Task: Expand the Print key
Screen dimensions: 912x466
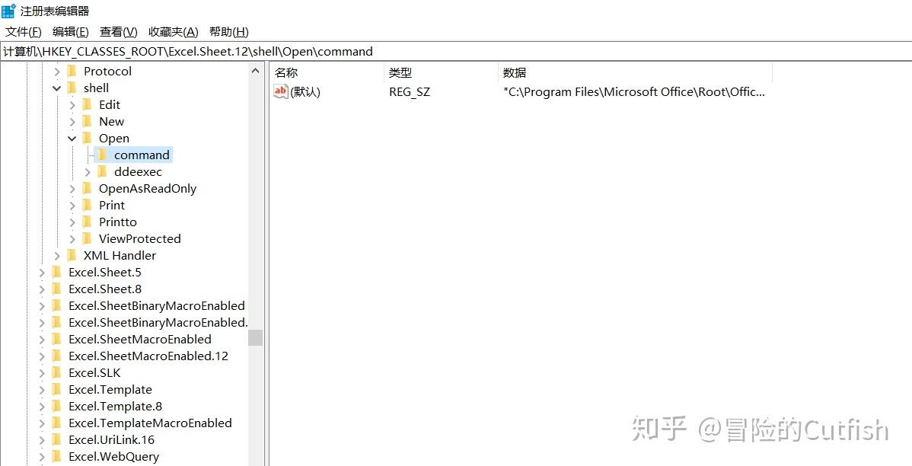Action: coord(72,206)
